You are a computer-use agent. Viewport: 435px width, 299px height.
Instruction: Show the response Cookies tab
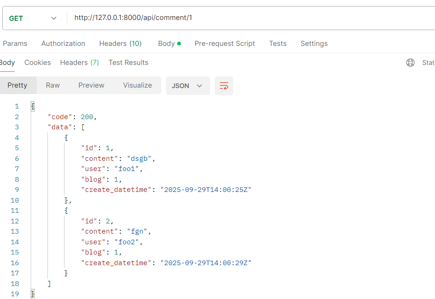pos(38,63)
